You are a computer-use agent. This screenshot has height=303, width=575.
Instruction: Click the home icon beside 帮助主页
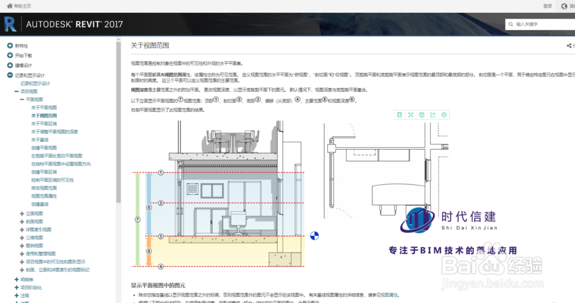10,6
